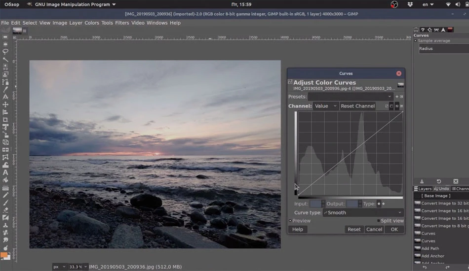Open the Presets dropdown

(350, 97)
